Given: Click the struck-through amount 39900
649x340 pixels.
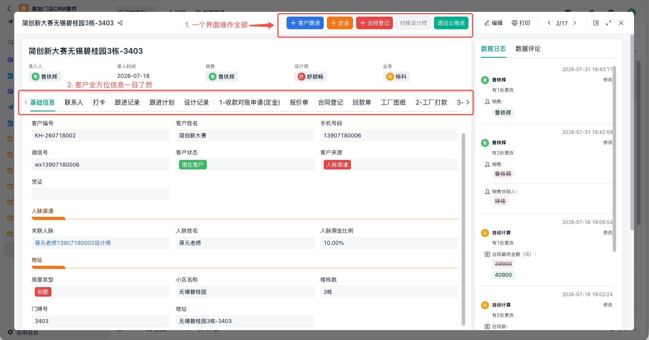Looking at the screenshot, I should tap(503, 264).
